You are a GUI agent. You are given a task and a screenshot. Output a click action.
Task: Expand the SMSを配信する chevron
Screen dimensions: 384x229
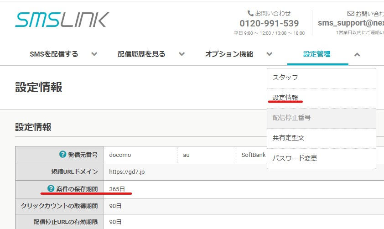point(94,54)
